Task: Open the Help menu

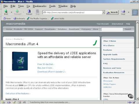Action: click(x=73, y=6)
